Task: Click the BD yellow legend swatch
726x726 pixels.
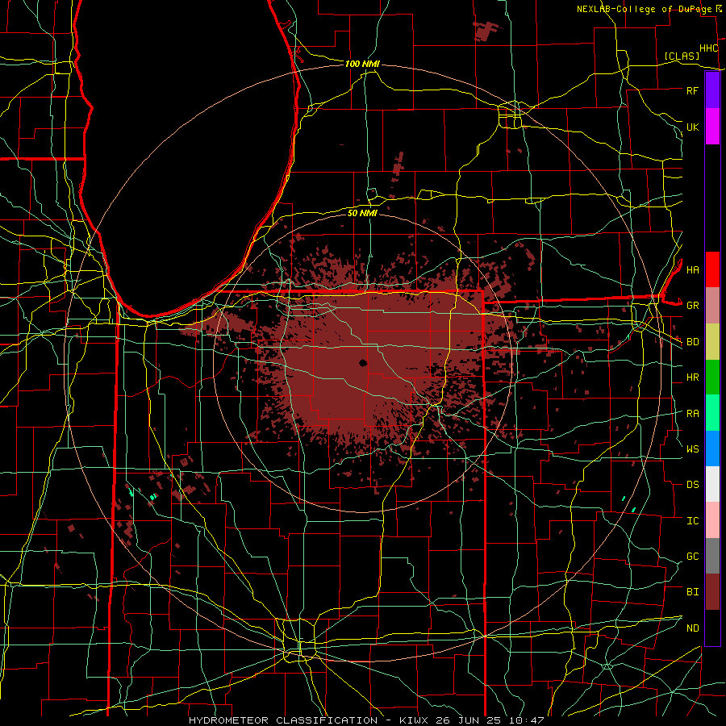Action: coord(712,342)
